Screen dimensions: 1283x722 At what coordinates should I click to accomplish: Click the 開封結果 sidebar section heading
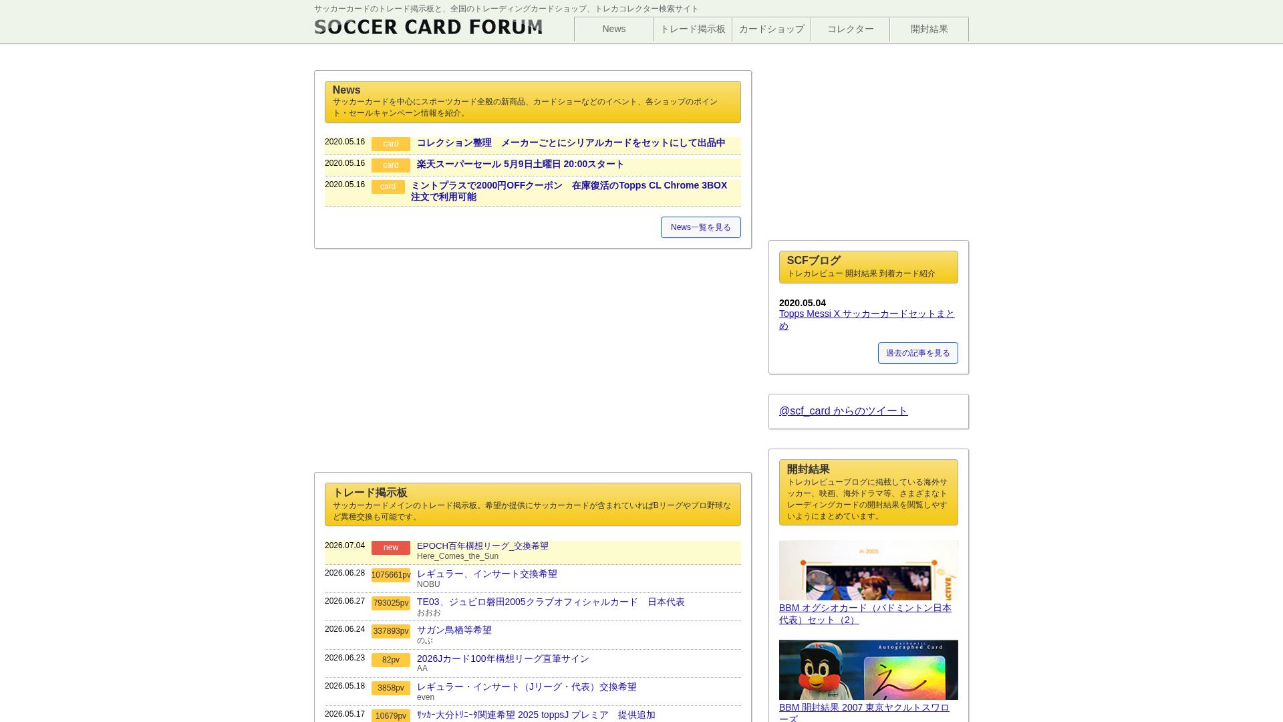[x=868, y=493]
